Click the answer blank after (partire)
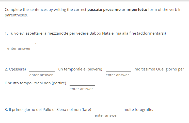 (82, 83)
